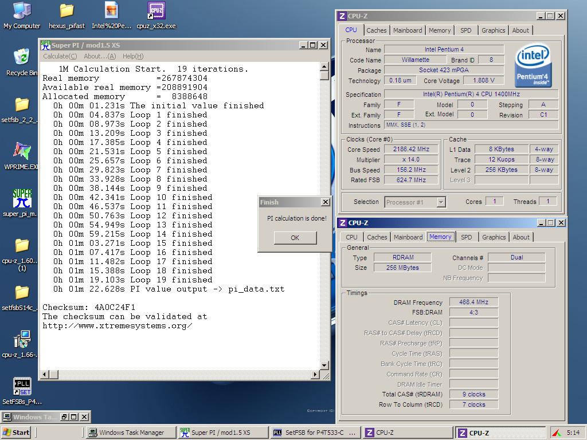Switch to Super PI taskbar button

(x=223, y=433)
